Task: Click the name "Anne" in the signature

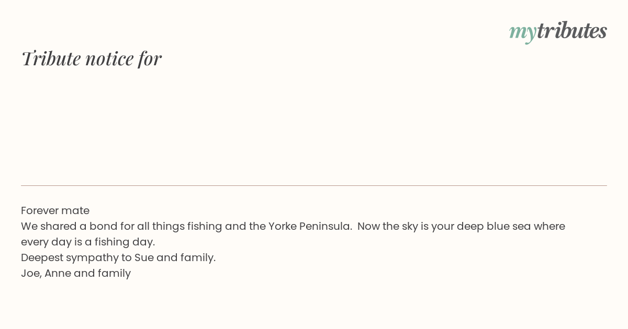Action: coord(58,273)
